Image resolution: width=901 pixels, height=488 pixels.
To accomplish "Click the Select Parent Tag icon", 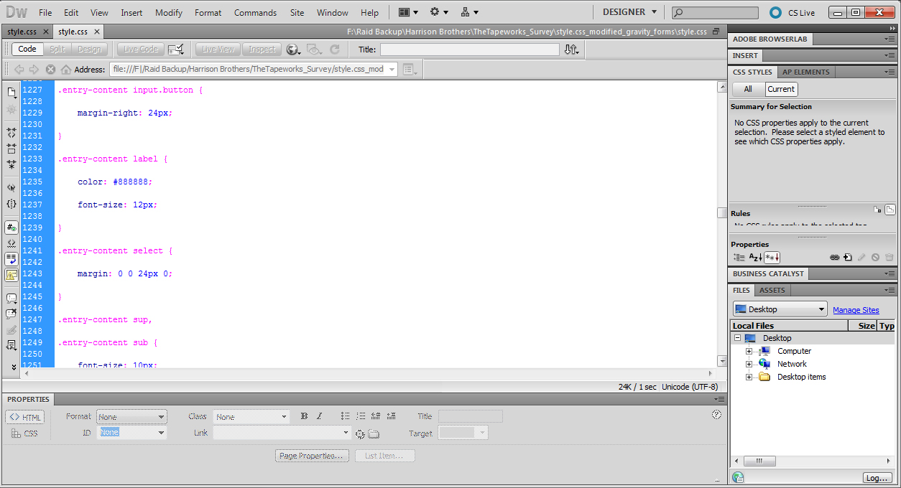I will point(11,188).
